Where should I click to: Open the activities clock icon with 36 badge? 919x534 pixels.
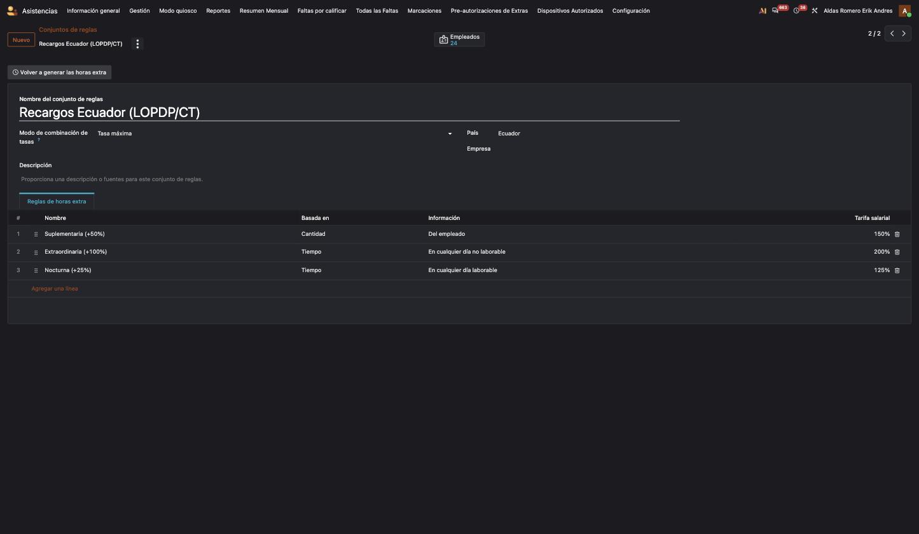[x=796, y=11]
